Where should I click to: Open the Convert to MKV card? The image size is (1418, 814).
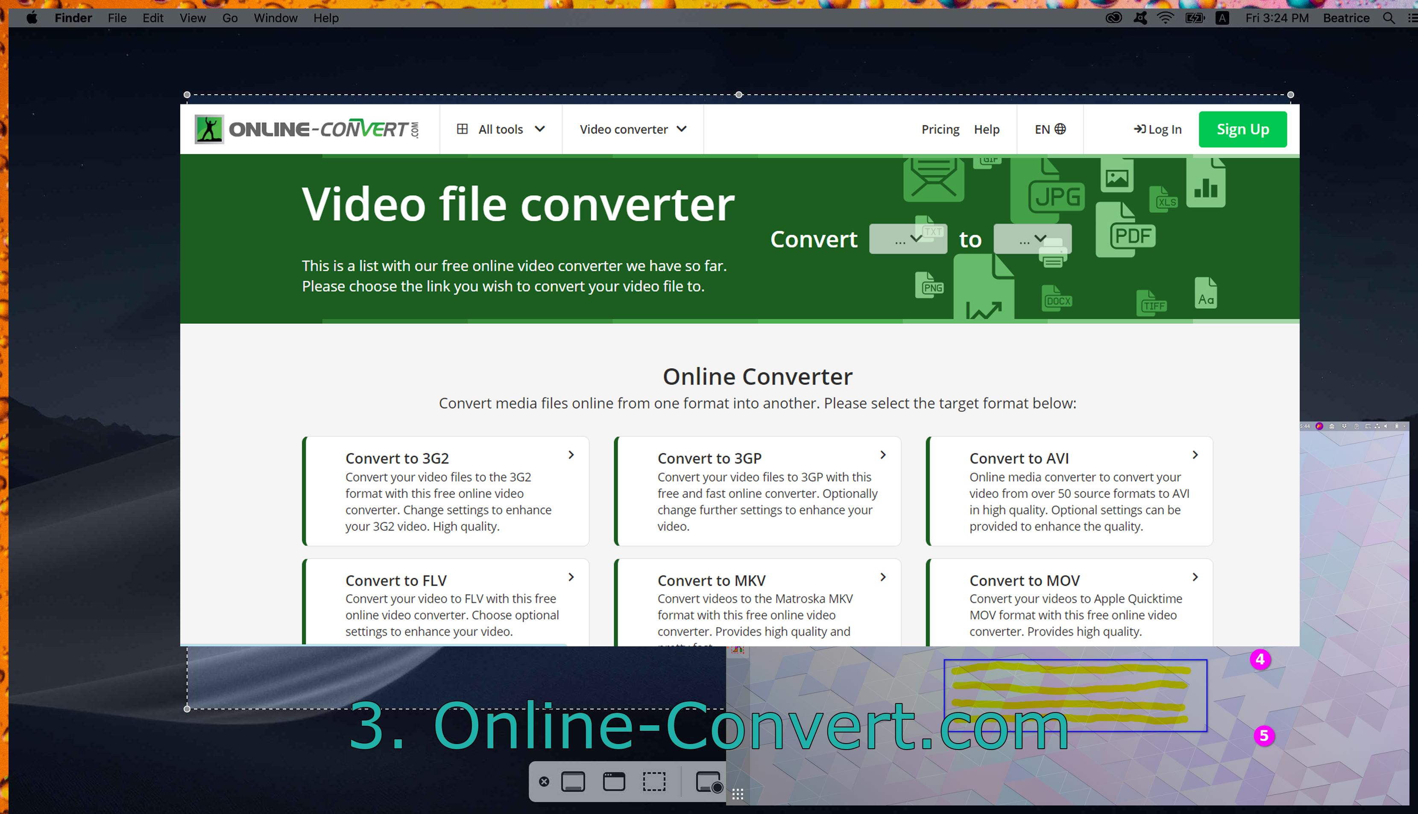coord(757,603)
